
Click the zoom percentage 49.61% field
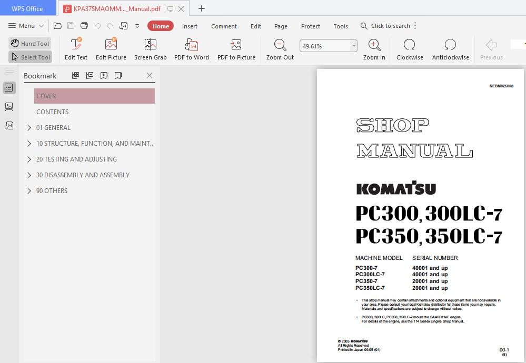(x=325, y=46)
